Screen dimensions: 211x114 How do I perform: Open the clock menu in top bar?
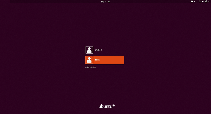pos(105,2)
